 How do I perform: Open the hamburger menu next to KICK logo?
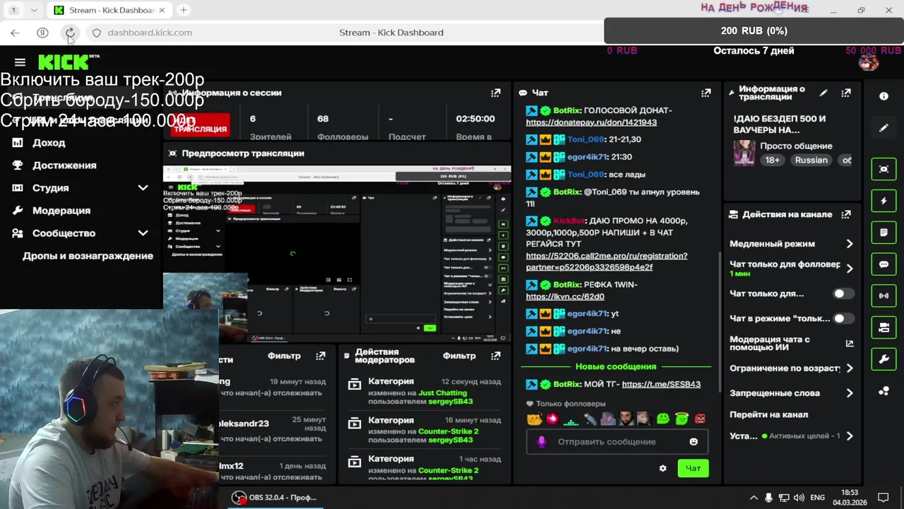[20, 62]
